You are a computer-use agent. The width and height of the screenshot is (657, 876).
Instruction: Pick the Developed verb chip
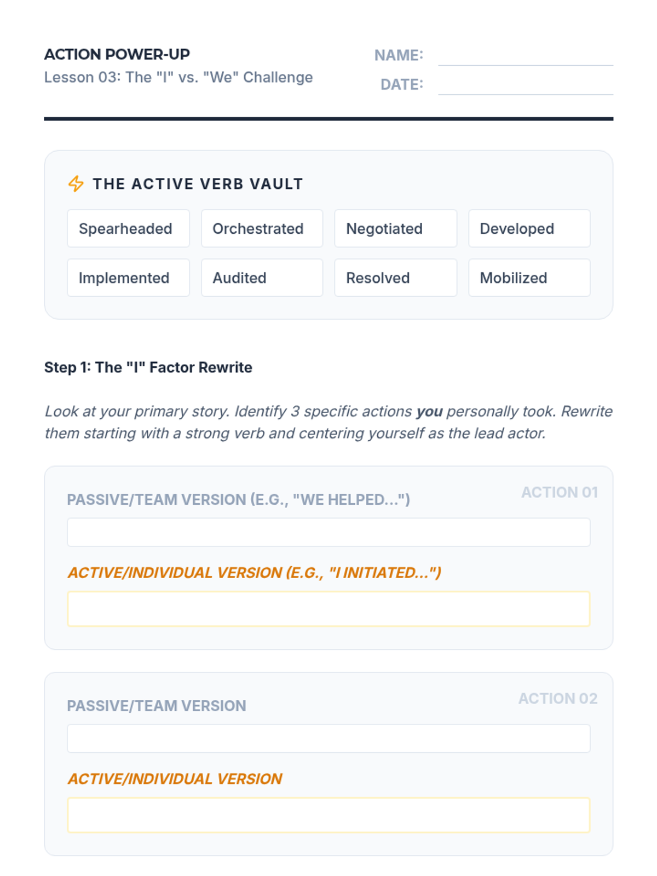pos(529,228)
